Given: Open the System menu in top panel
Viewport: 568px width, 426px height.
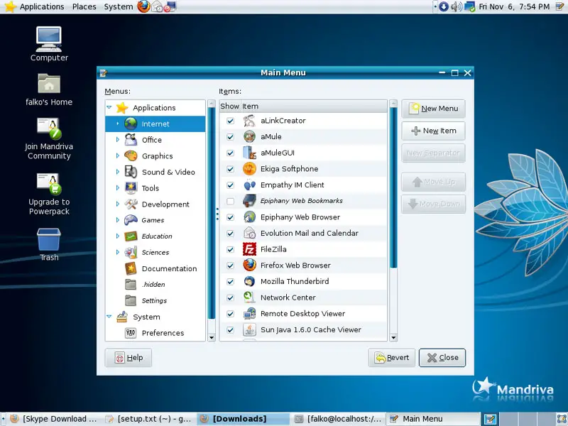Looking at the screenshot, I should [119, 6].
